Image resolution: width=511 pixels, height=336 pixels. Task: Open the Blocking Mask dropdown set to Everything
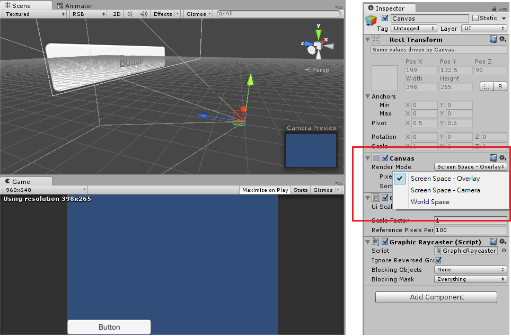pyautogui.click(x=470, y=279)
